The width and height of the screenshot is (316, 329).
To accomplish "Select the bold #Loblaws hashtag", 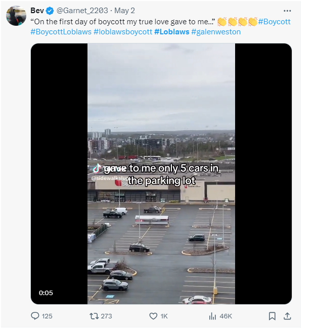I will pos(172,32).
